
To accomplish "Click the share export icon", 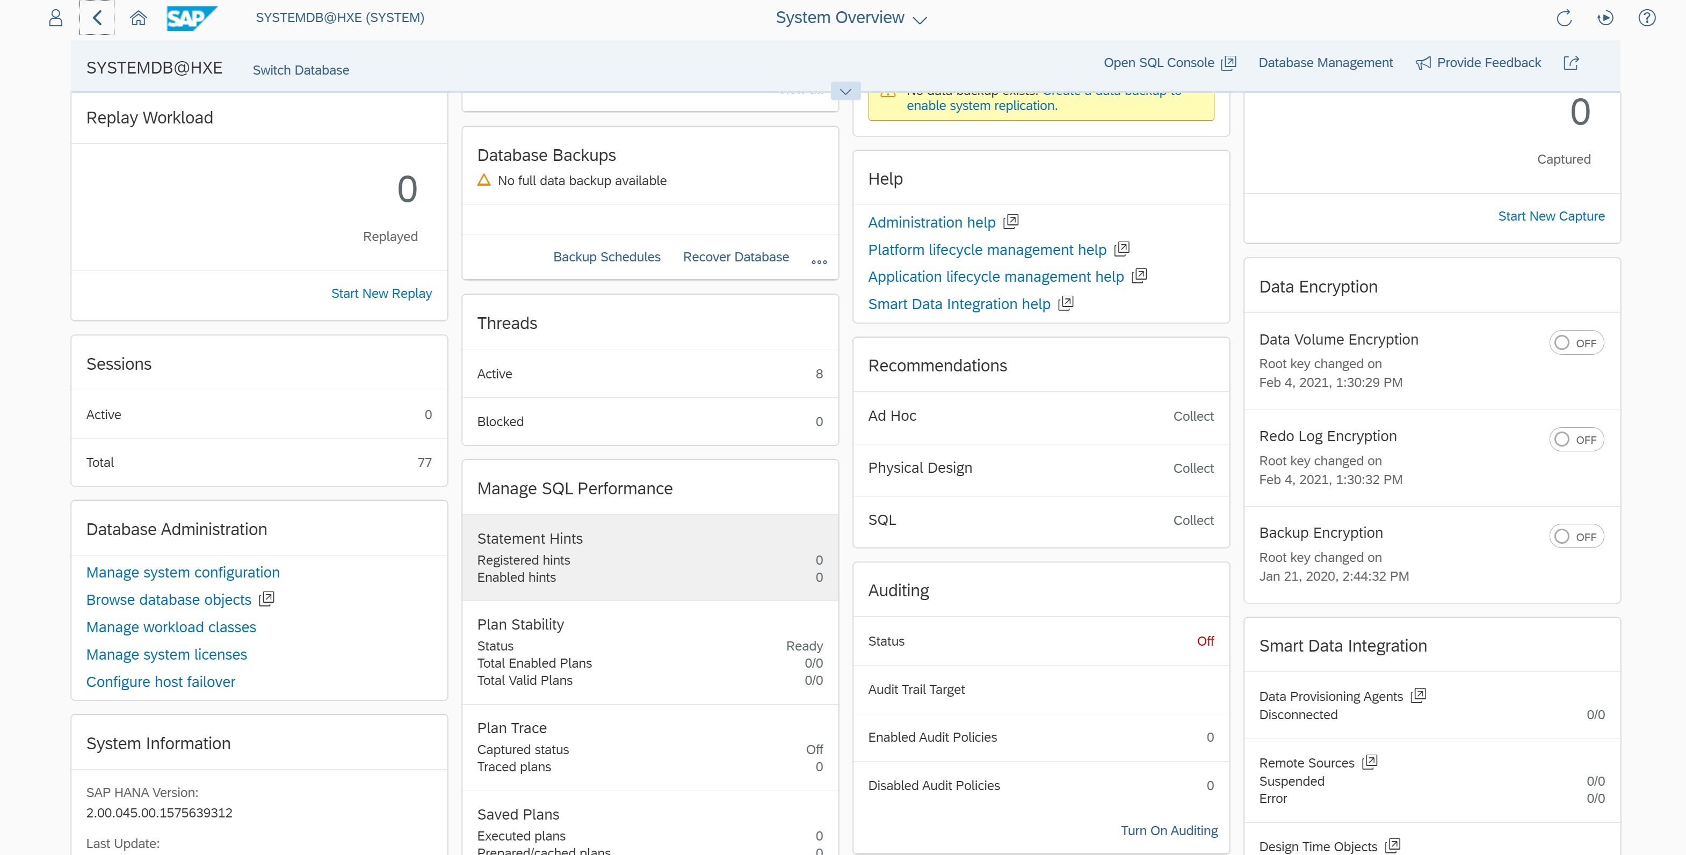I will click(1571, 63).
